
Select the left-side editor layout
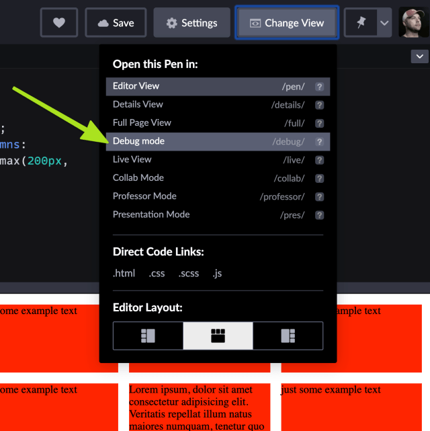(148, 336)
